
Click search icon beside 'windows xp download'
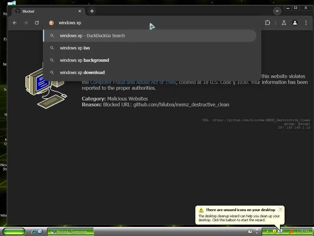pos(52,73)
